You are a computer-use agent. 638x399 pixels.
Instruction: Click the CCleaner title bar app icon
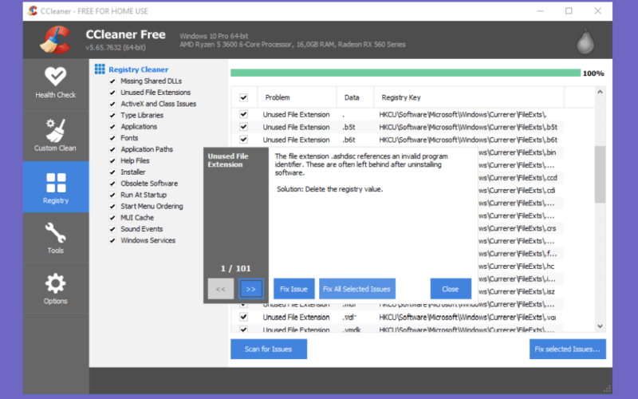tap(32, 10)
